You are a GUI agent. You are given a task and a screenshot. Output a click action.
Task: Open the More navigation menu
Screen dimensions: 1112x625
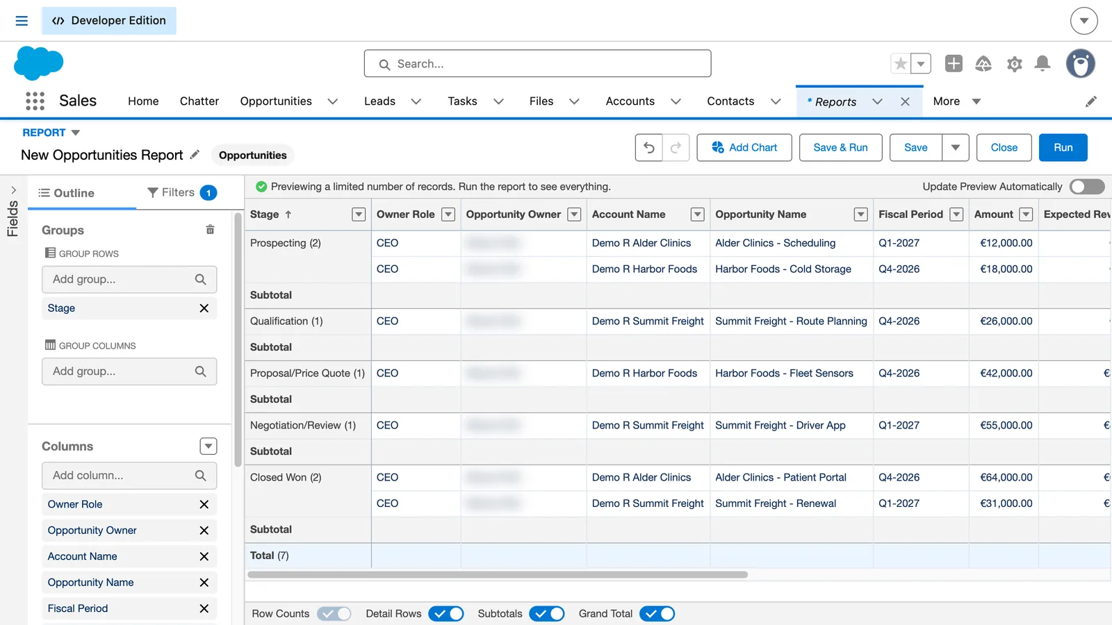(x=957, y=101)
